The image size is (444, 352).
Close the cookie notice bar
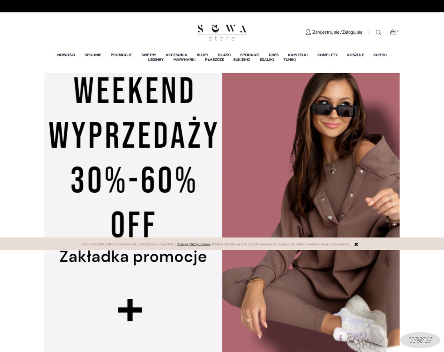[x=356, y=244]
